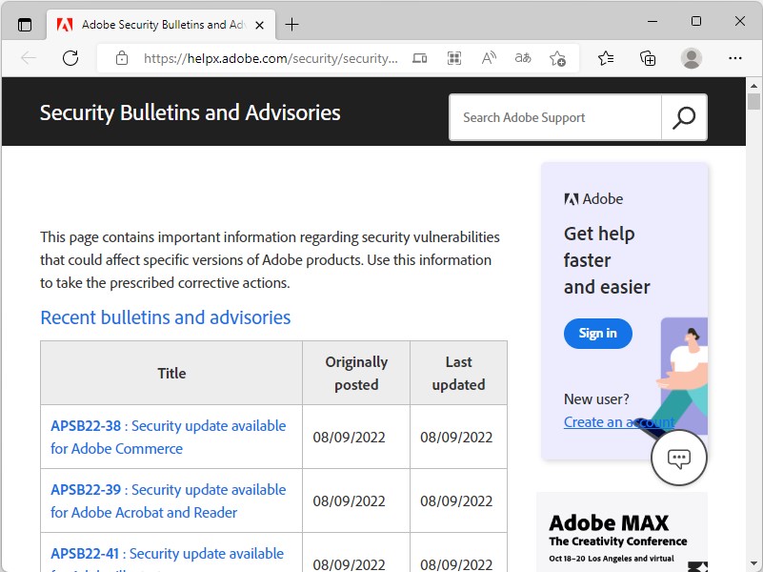Refresh the page
Screen dimensions: 763x572
click(70, 58)
